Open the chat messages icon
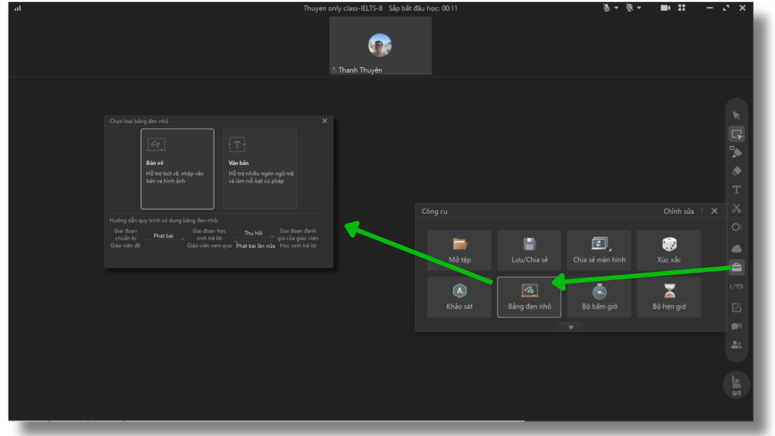 (x=736, y=326)
